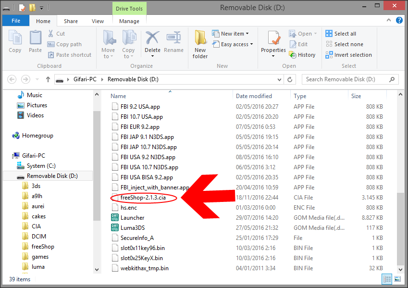This screenshot has height=288, width=408.
Task: Open recent locations dropdown arrow
Action: pyautogui.click(x=37, y=79)
